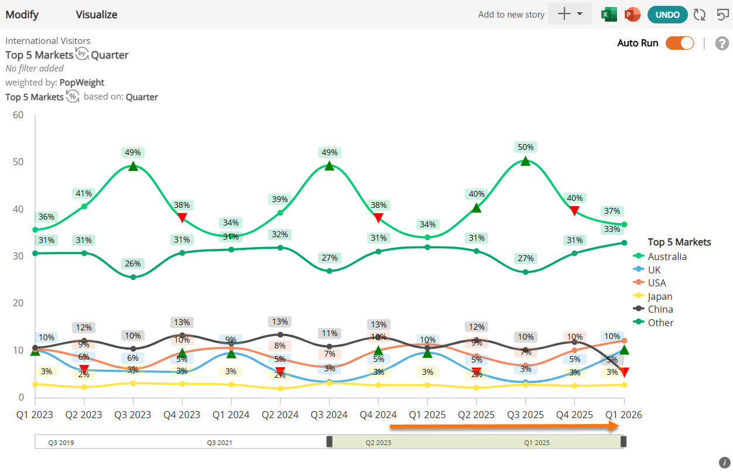This screenshot has width=733, height=472.
Task: Click the UNDO button
Action: [x=667, y=15]
